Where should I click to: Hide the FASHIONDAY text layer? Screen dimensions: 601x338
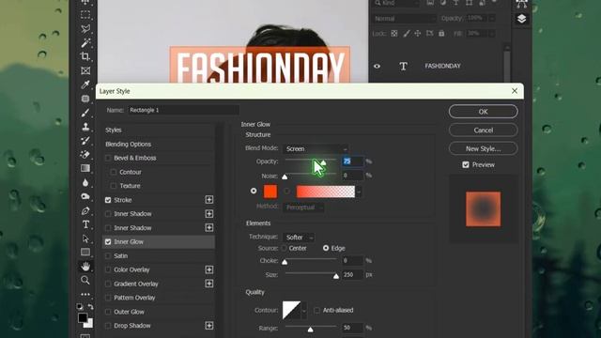click(x=378, y=66)
